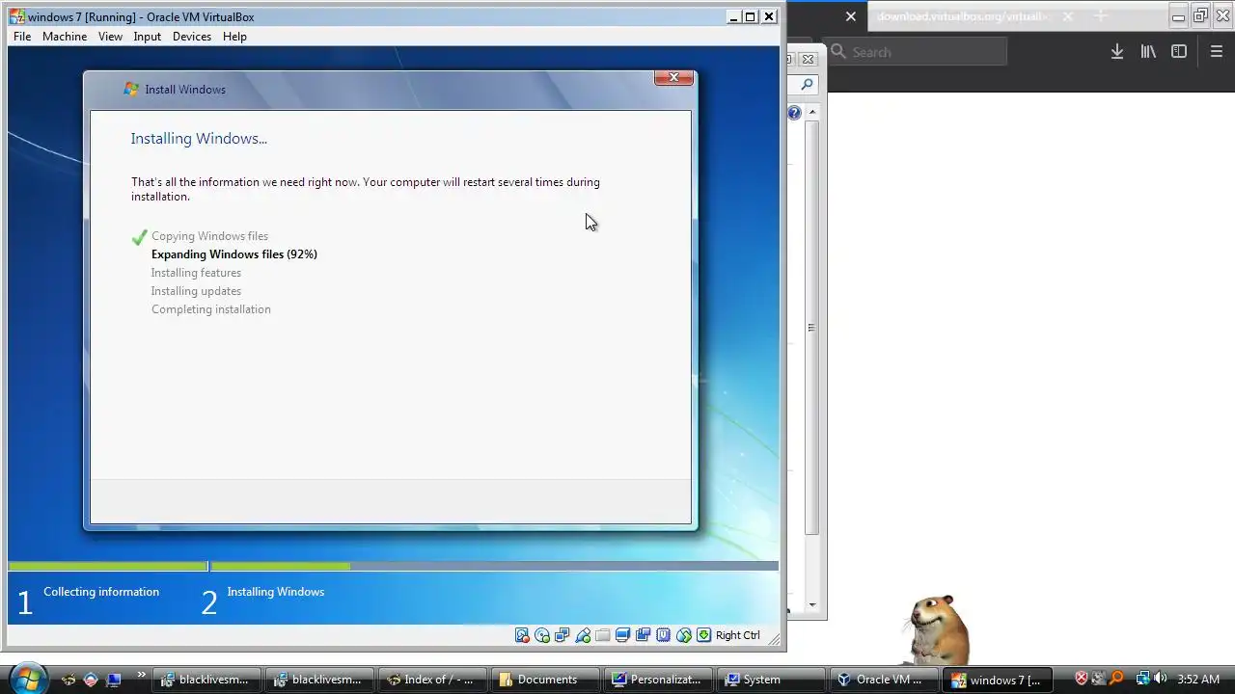This screenshot has width=1235, height=694.
Task: Click the network adapter indicator icon
Action: [563, 635]
